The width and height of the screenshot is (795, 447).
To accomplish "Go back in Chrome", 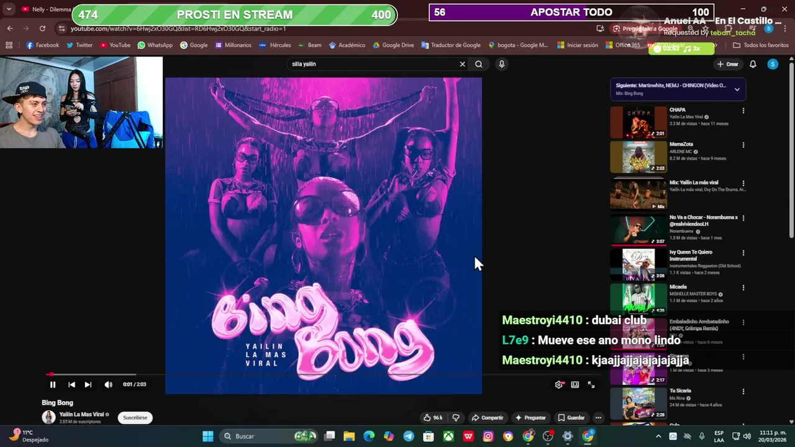I will coord(10,29).
